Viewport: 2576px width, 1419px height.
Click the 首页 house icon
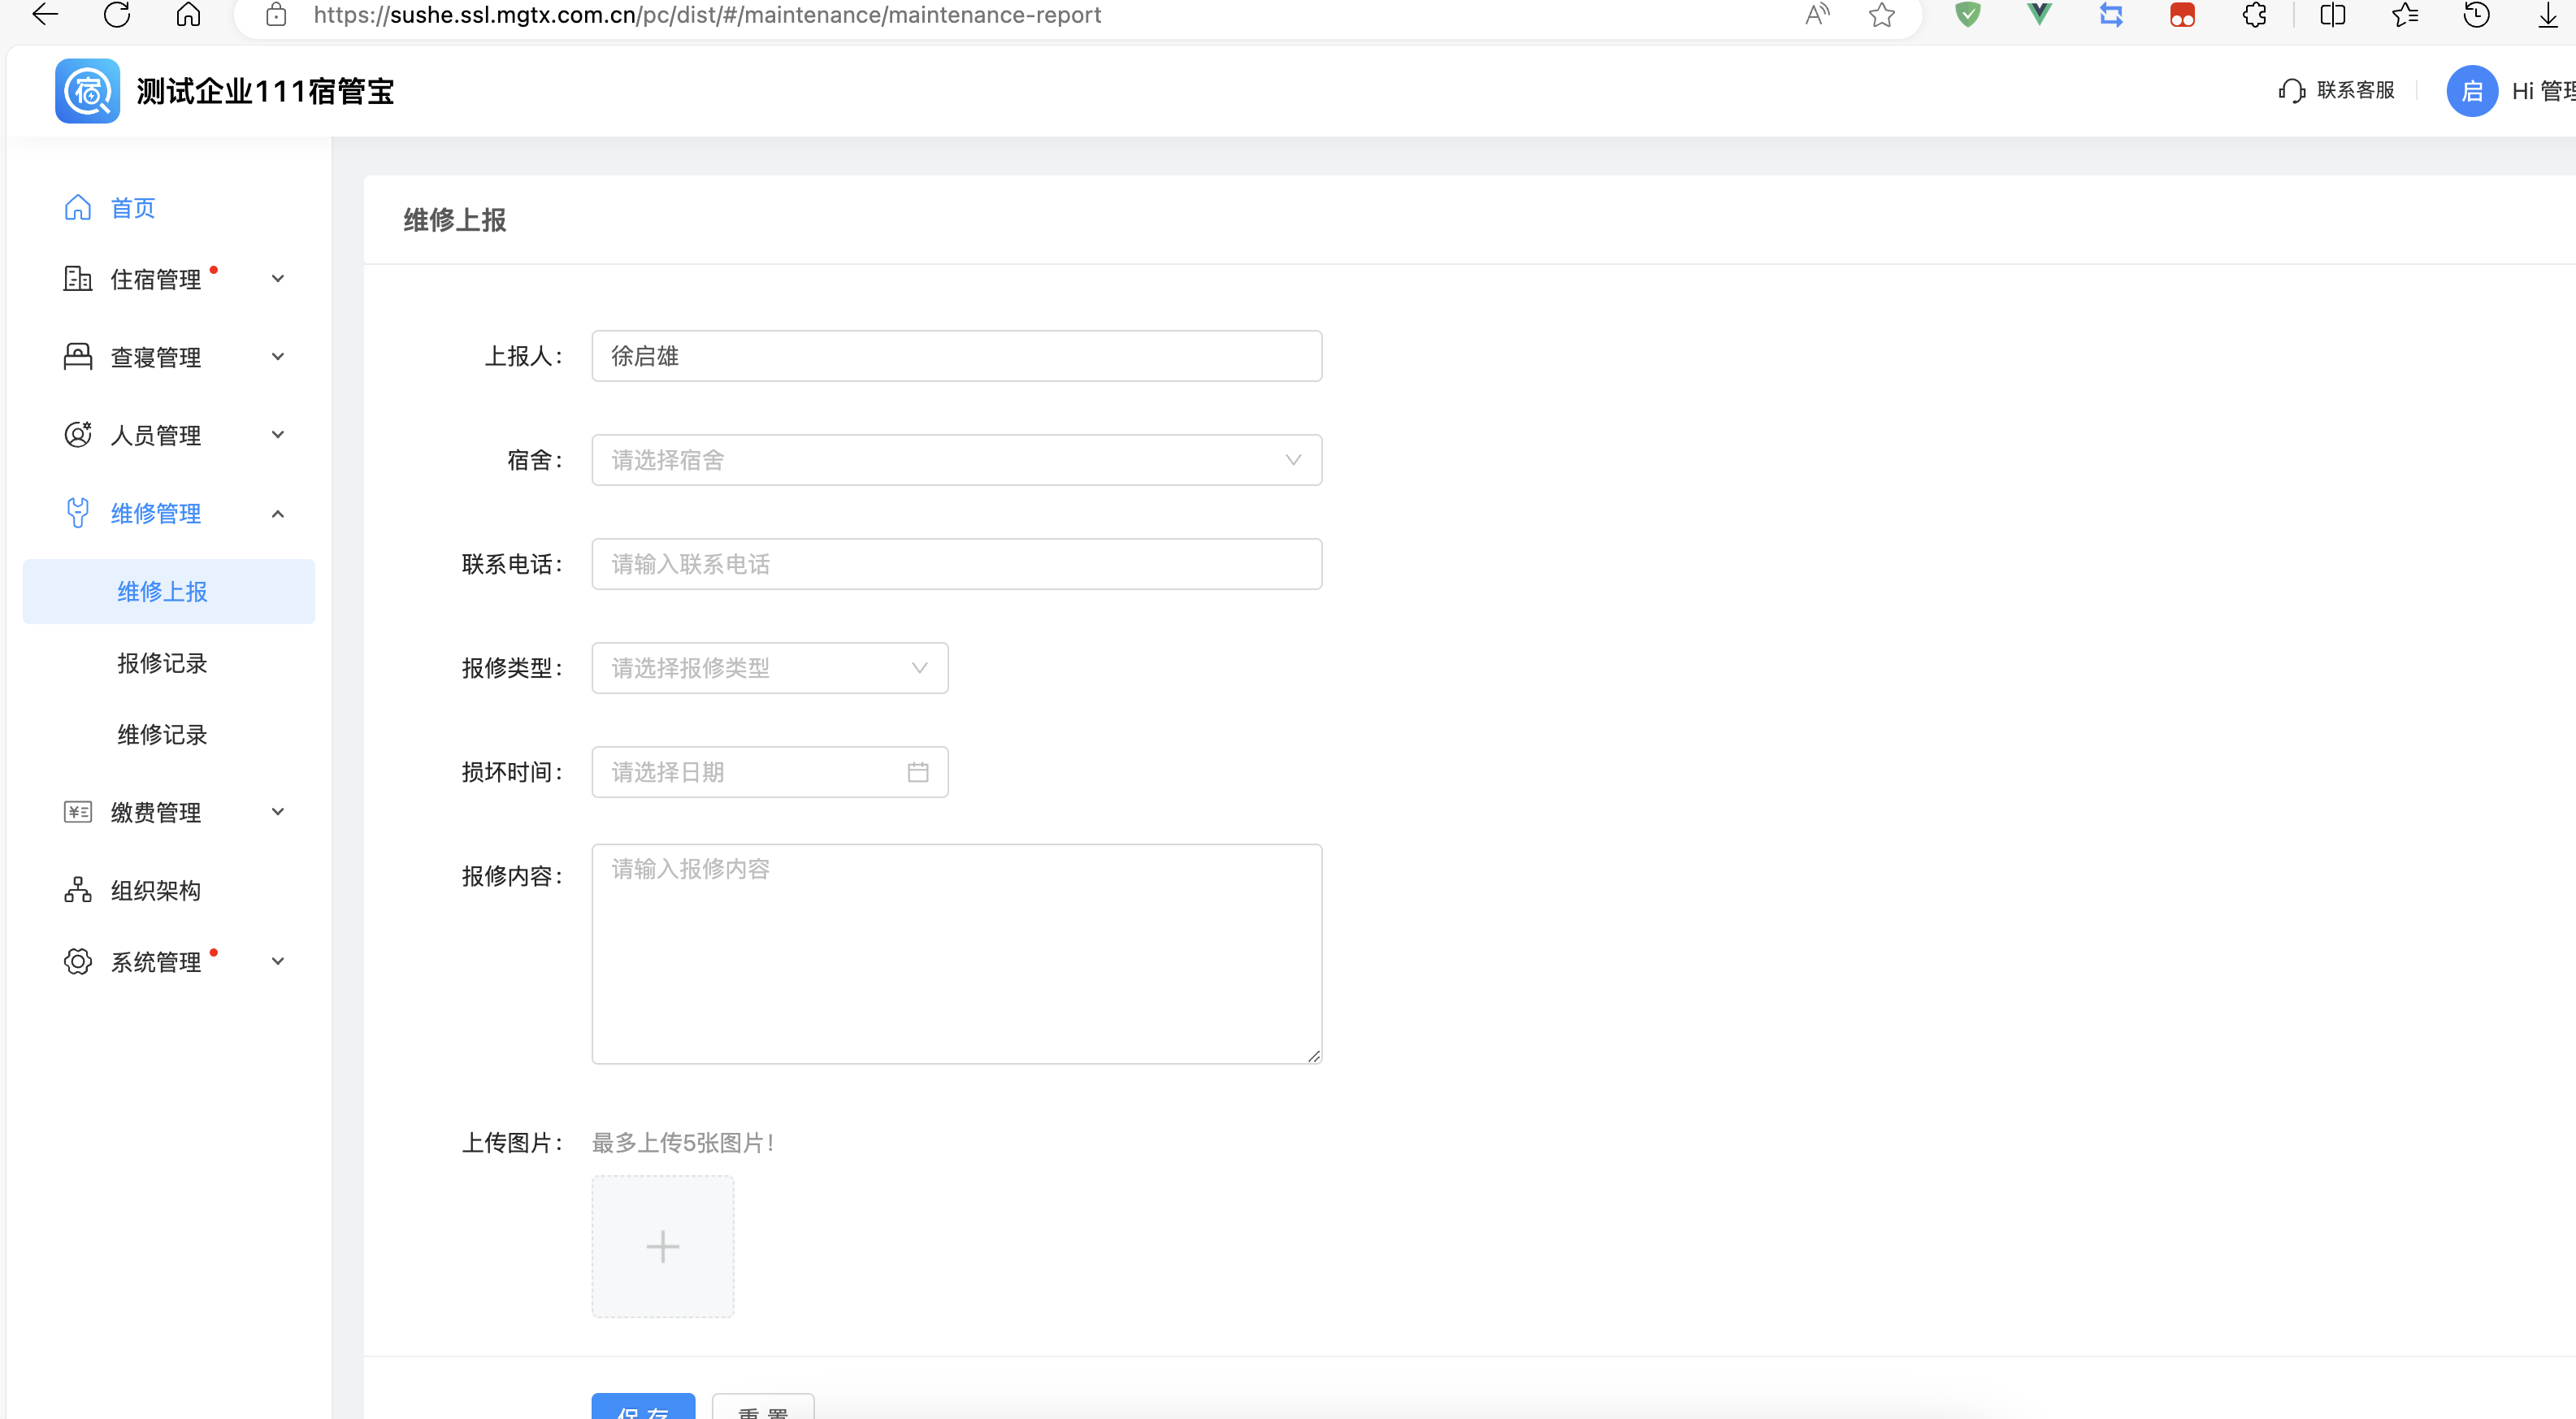pos(78,207)
